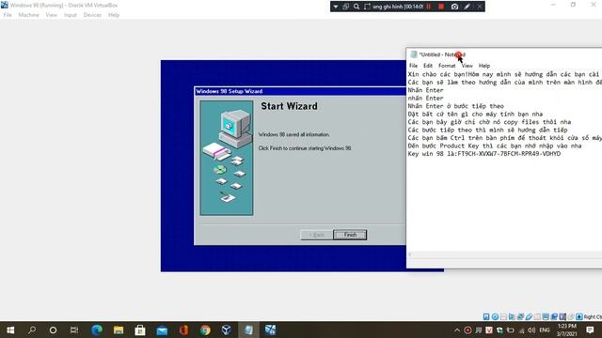Image resolution: width=602 pixels, height=338 pixels.
Task: Open VirtualBox Devices menu
Action: (92, 15)
